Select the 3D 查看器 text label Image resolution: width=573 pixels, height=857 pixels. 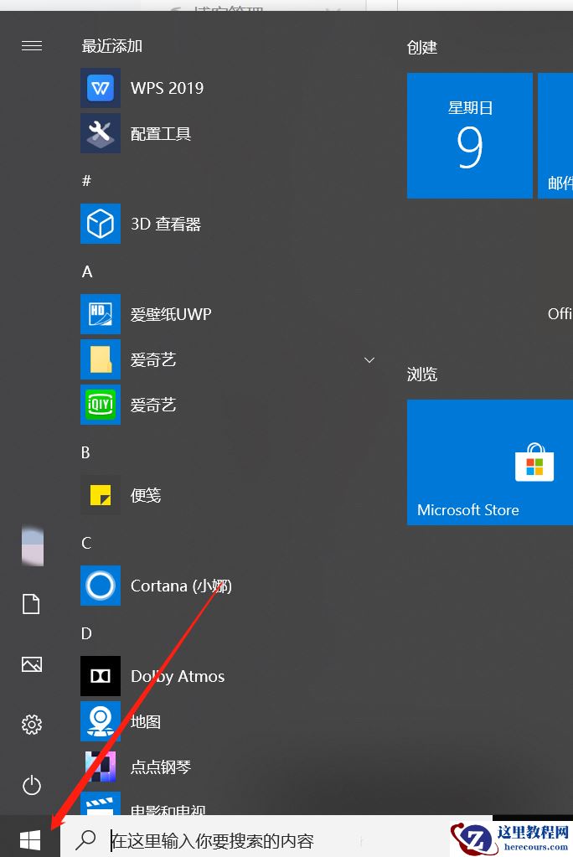click(x=166, y=224)
